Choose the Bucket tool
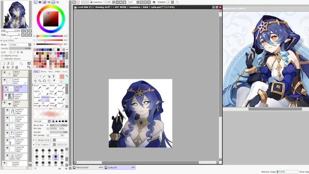 (37, 99)
